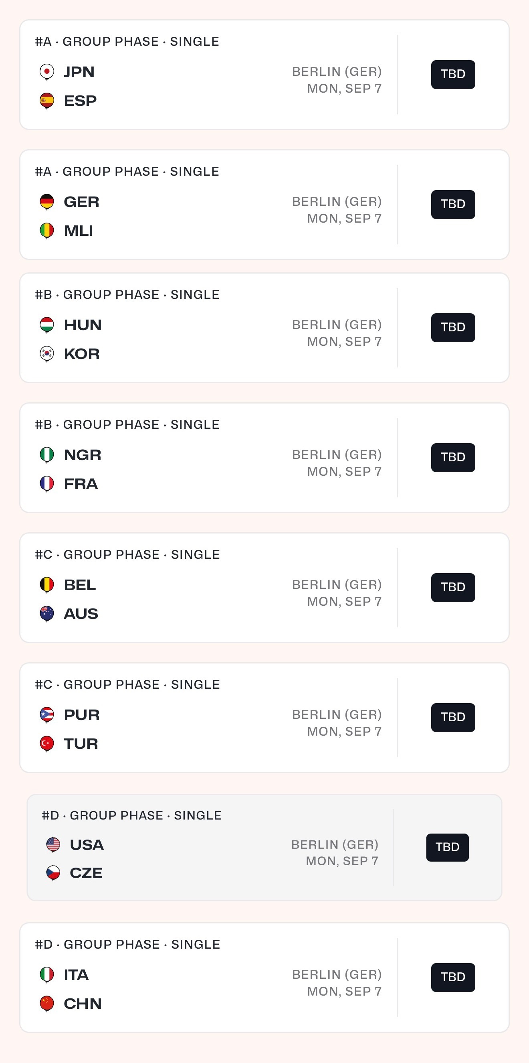The height and width of the screenshot is (1063, 529).
Task: Click the China flag icon
Action: pos(46,1003)
